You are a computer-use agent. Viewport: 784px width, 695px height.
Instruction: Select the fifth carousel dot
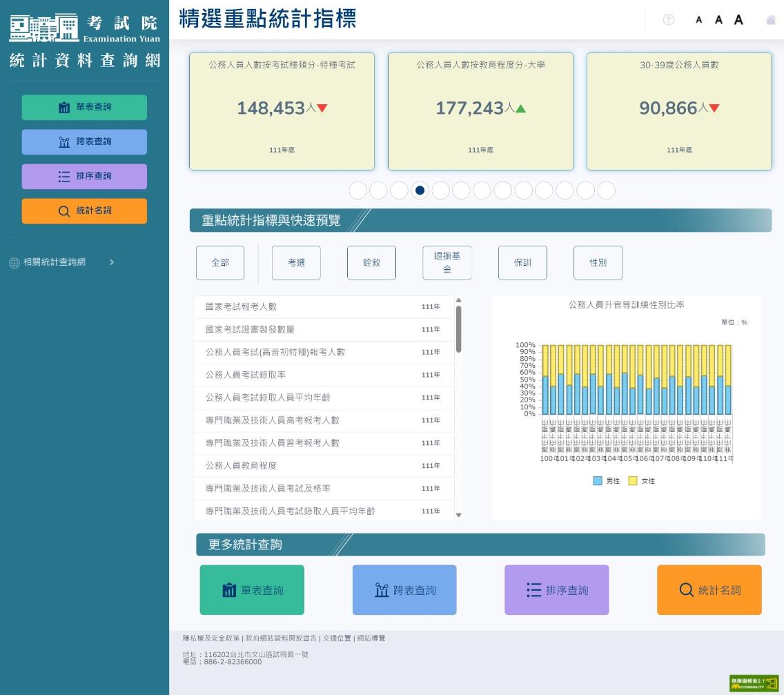point(440,190)
